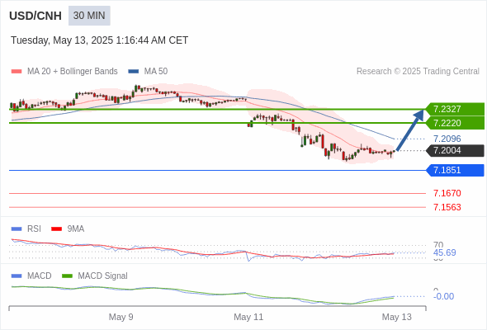
Task: Click the 7.2004 current price tag
Action: (x=455, y=151)
